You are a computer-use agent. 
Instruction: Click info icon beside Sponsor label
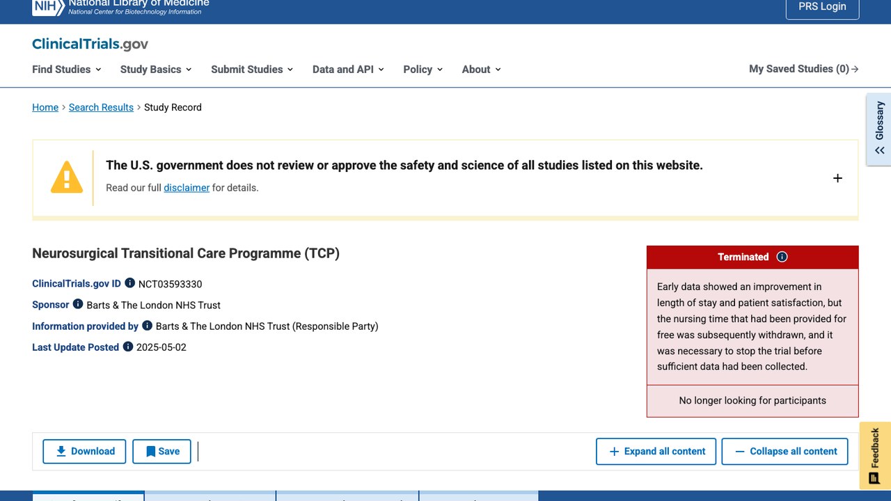(x=78, y=304)
